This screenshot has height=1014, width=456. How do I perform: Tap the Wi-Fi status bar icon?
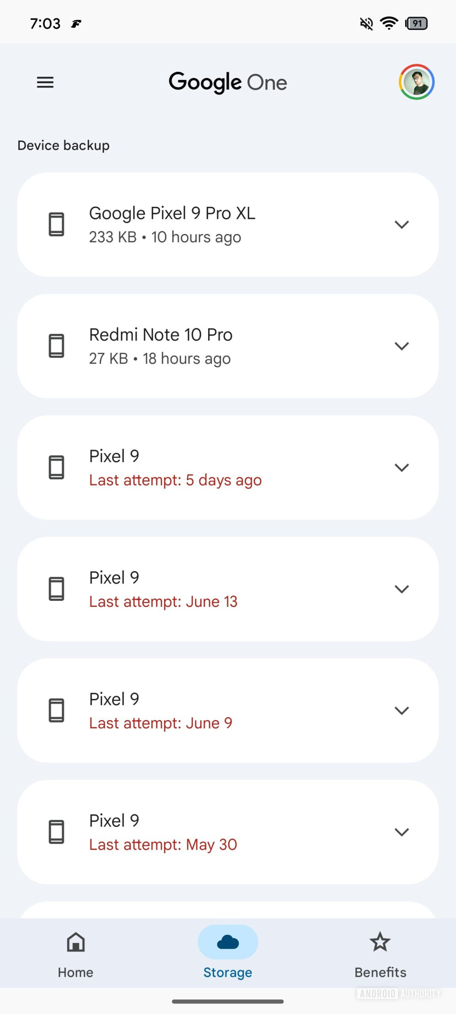point(389,24)
